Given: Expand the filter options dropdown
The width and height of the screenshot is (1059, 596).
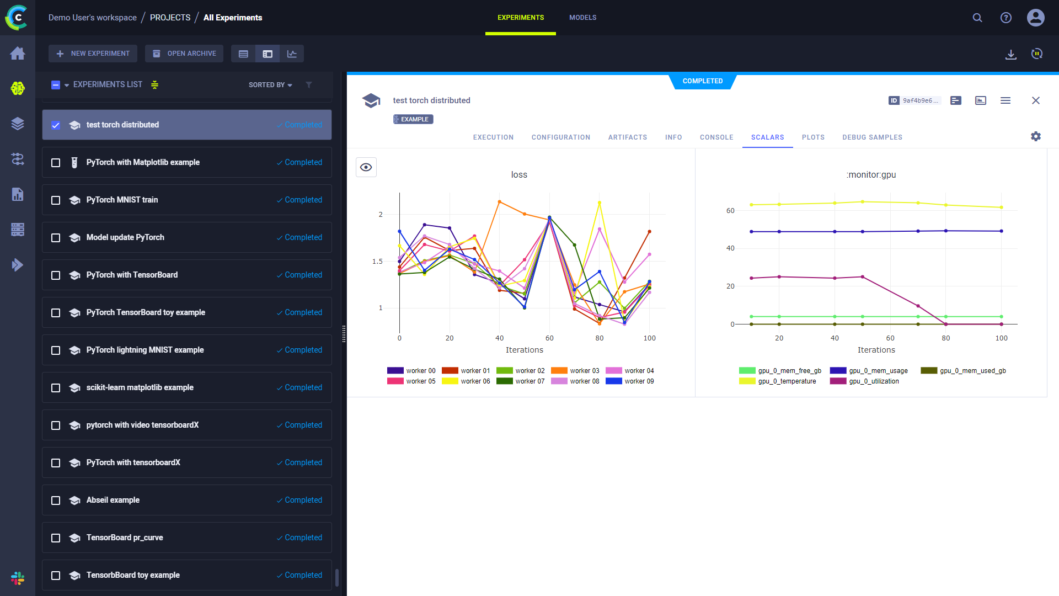Looking at the screenshot, I should coord(309,85).
